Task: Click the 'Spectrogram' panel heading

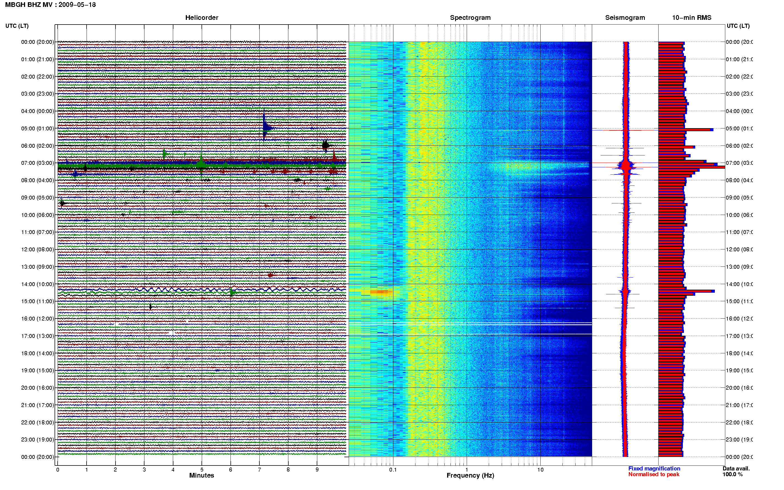Action: click(x=470, y=18)
